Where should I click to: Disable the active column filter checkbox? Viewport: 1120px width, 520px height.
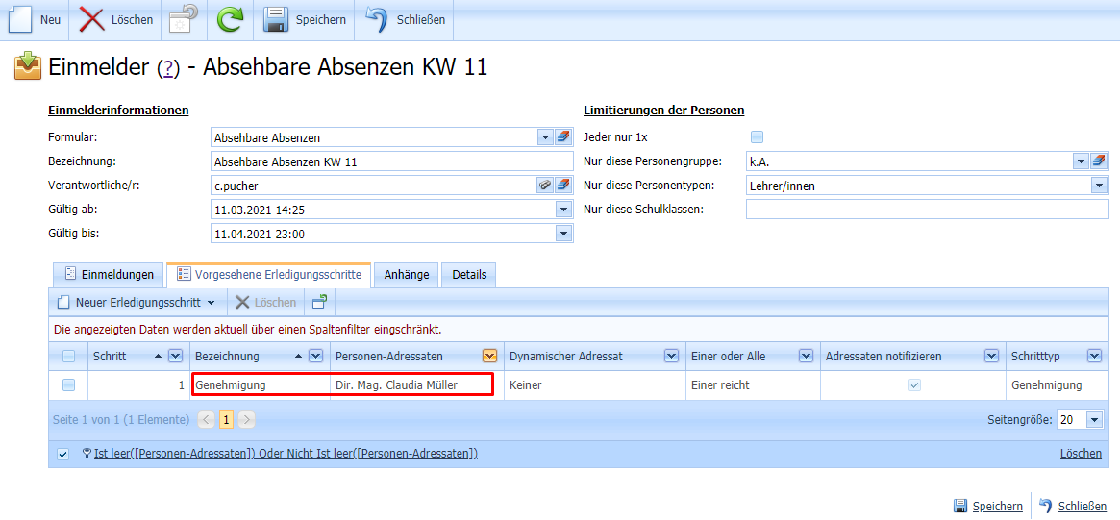[63, 454]
